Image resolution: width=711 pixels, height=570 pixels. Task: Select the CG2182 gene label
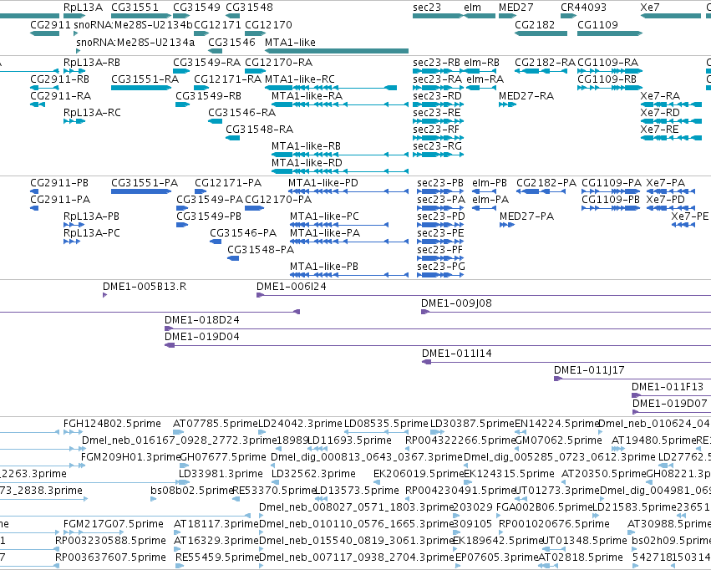[x=535, y=24]
